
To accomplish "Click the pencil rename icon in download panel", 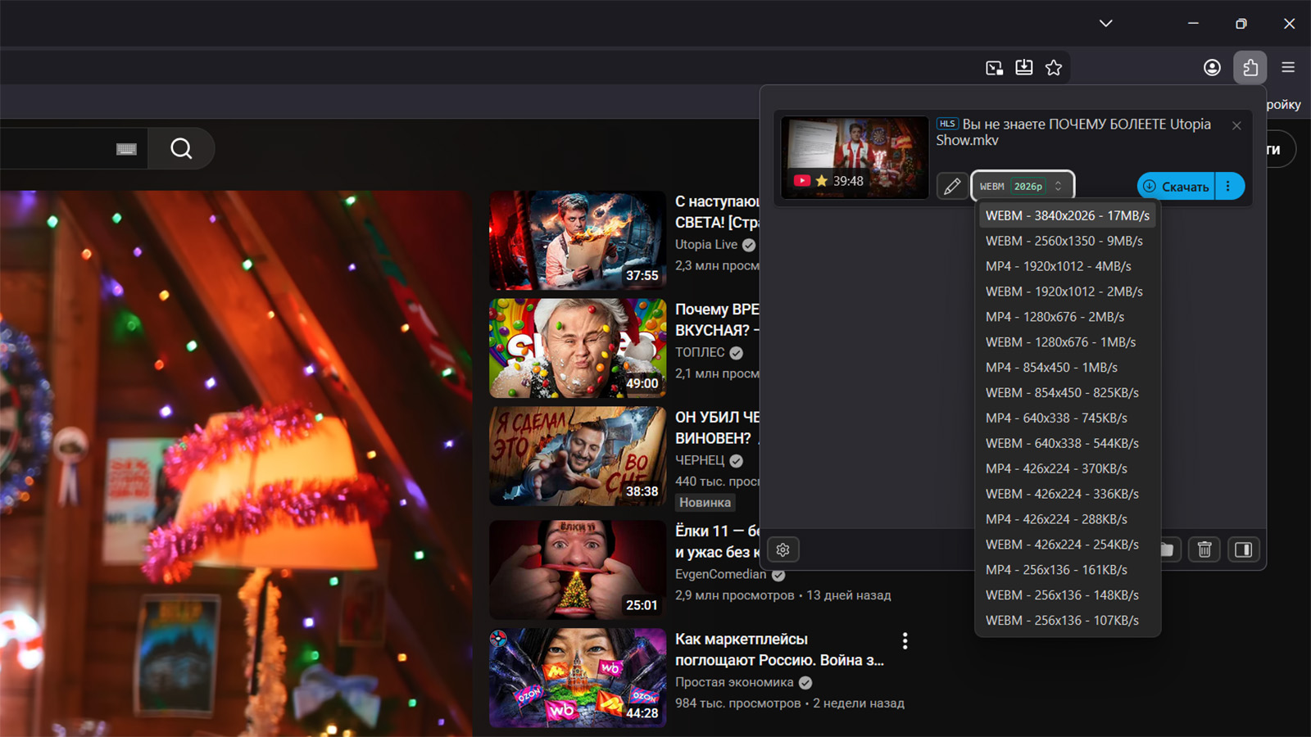I will (x=951, y=187).
